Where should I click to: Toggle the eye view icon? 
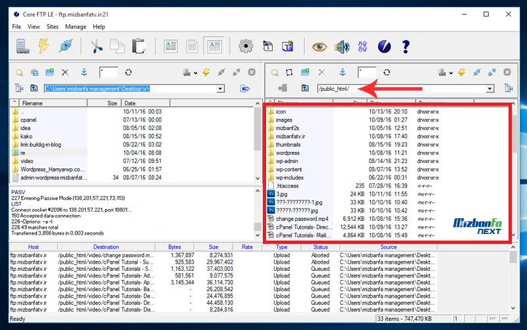[319, 47]
